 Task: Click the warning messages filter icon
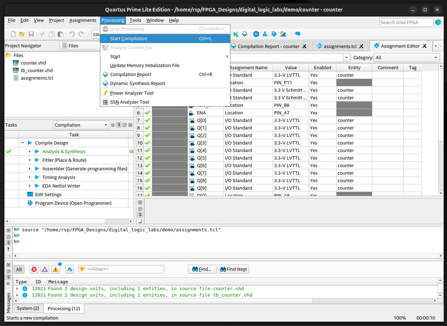[56, 269]
